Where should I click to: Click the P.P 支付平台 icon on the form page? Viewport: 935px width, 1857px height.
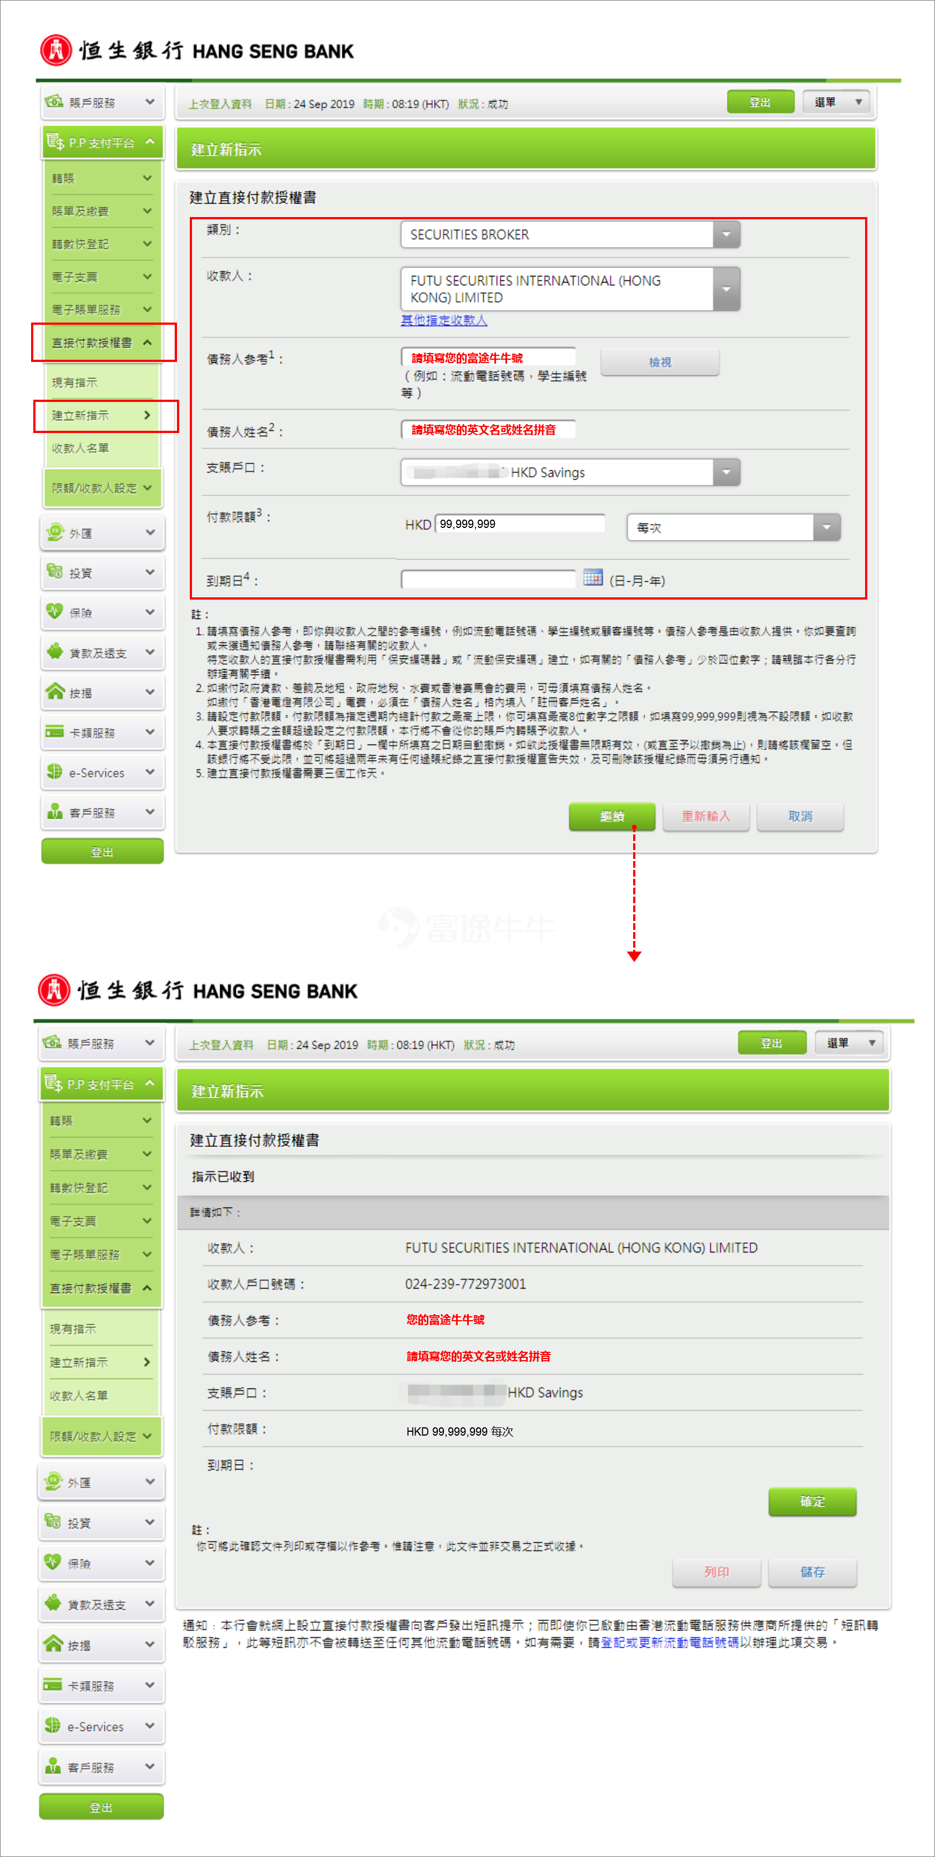click(x=55, y=142)
